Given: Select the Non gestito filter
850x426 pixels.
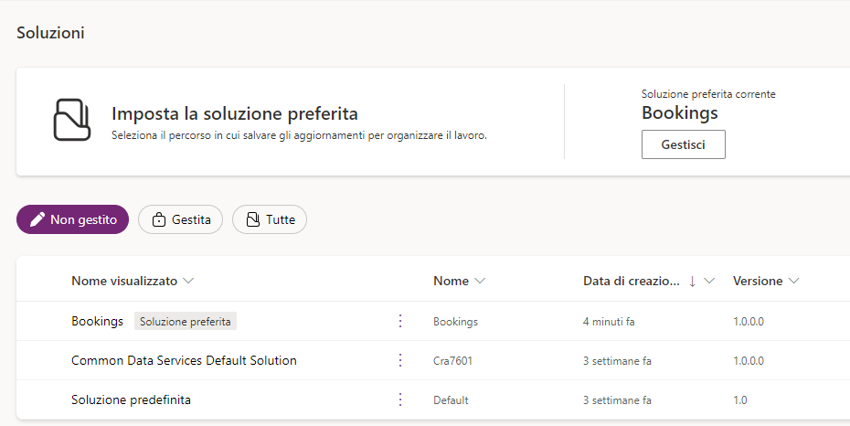Looking at the screenshot, I should click(x=72, y=219).
